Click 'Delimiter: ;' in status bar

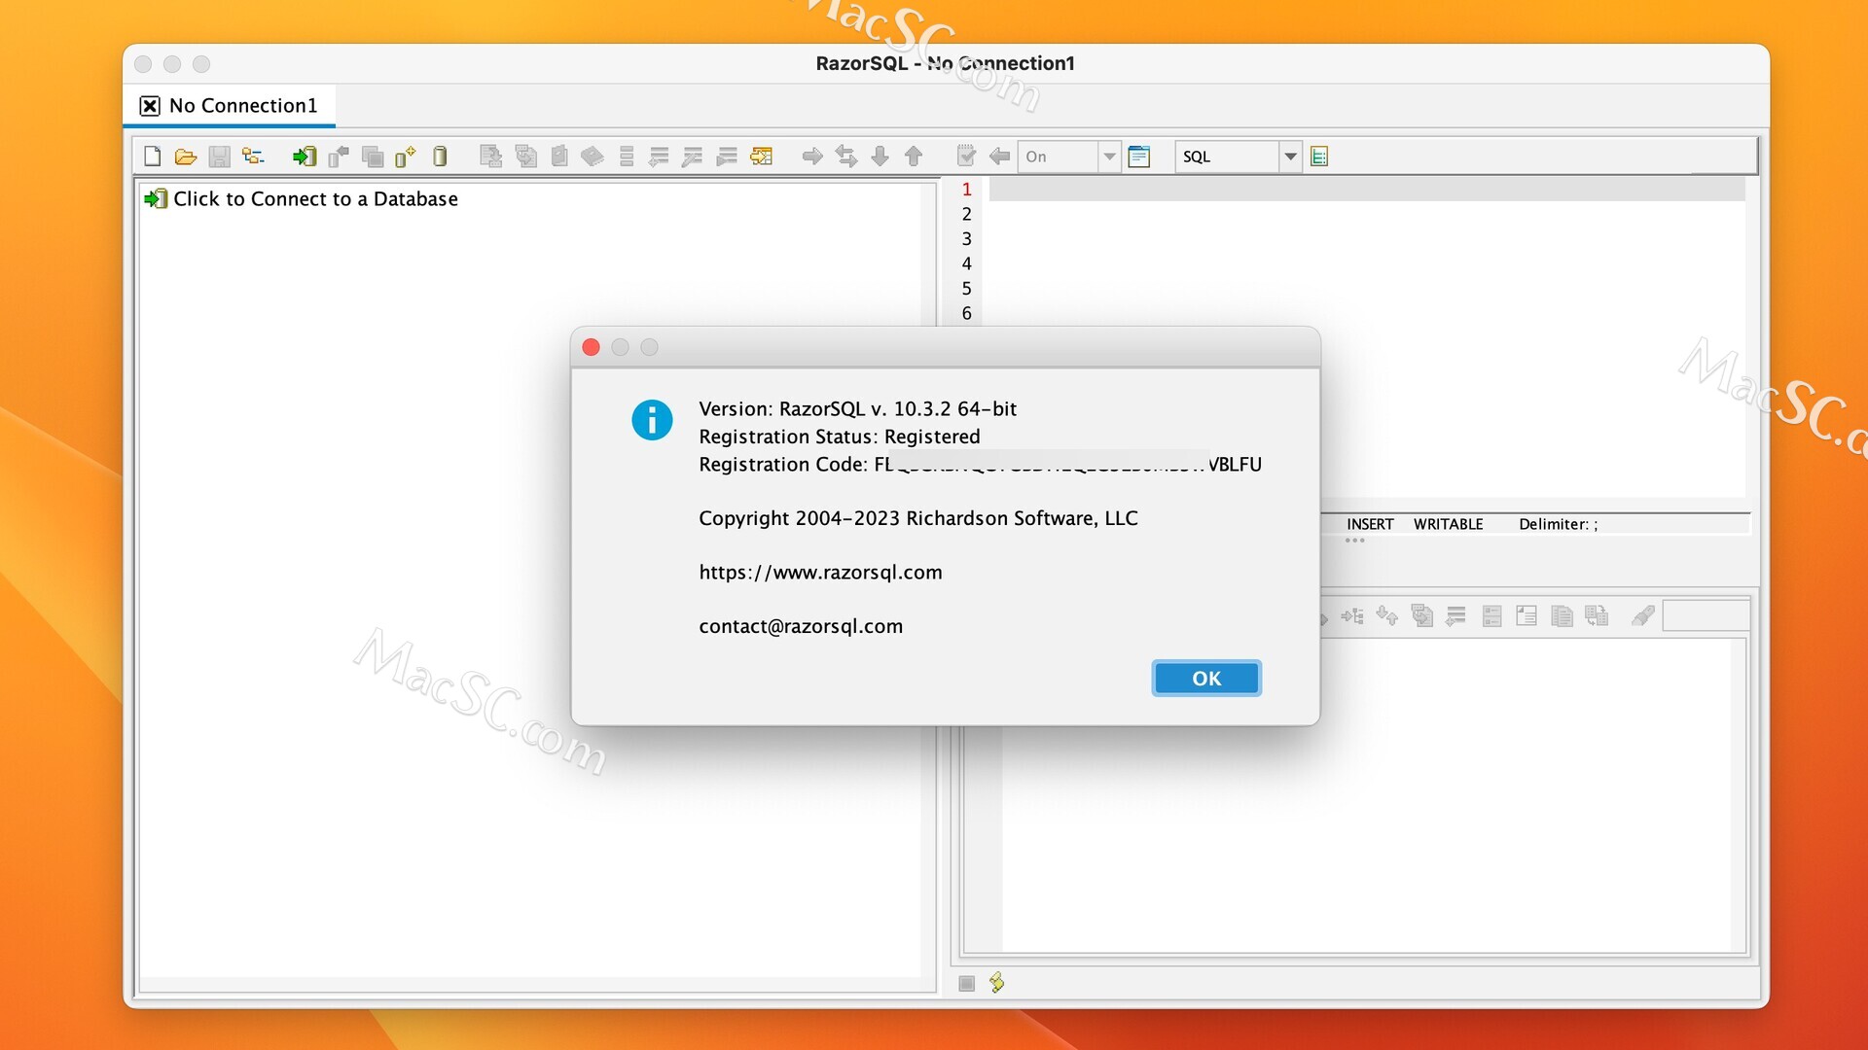(x=1558, y=524)
